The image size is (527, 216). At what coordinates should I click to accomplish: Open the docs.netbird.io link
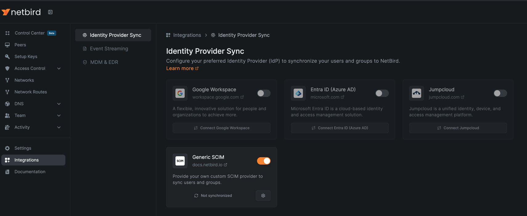click(210, 165)
